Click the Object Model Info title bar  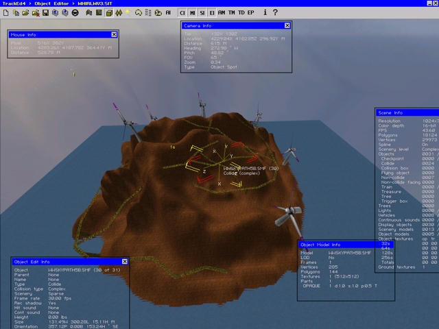coord(346,245)
